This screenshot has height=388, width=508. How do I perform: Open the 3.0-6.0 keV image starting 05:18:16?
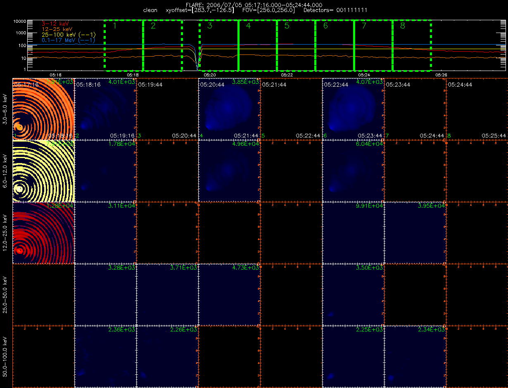coord(105,109)
